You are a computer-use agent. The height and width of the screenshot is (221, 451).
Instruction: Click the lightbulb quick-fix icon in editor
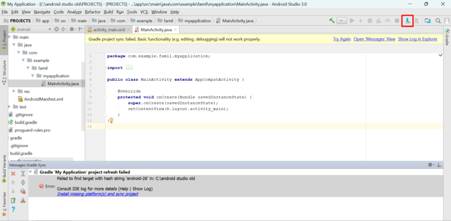tap(112, 120)
